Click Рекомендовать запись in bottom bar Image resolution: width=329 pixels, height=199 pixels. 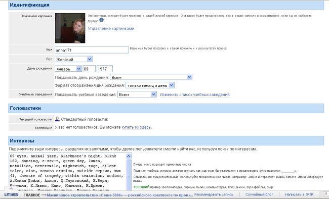pos(214,194)
